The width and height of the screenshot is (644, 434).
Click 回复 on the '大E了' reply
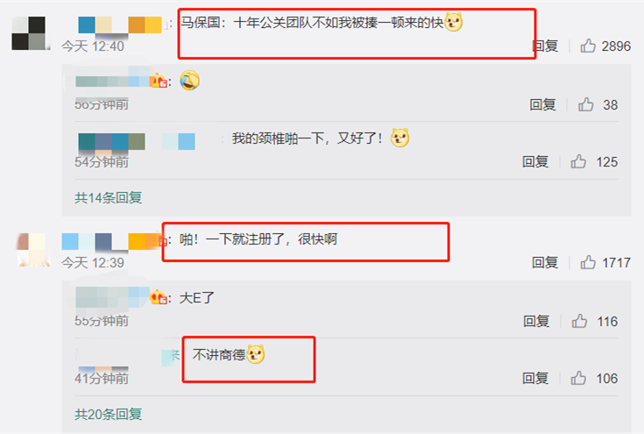click(x=536, y=322)
